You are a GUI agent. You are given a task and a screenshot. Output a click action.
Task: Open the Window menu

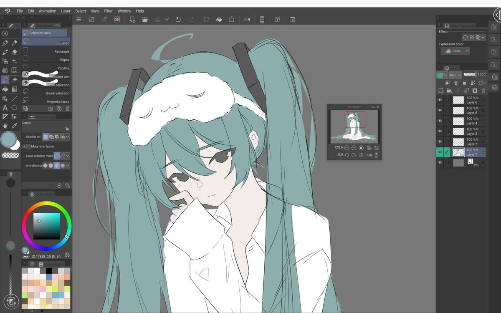click(124, 11)
